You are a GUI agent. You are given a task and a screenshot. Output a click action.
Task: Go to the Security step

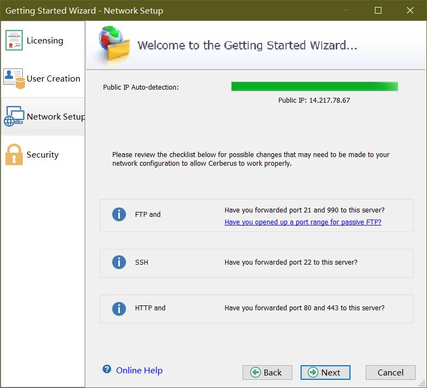click(43, 154)
